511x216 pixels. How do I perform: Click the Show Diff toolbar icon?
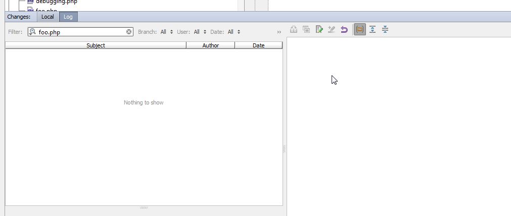[294, 30]
